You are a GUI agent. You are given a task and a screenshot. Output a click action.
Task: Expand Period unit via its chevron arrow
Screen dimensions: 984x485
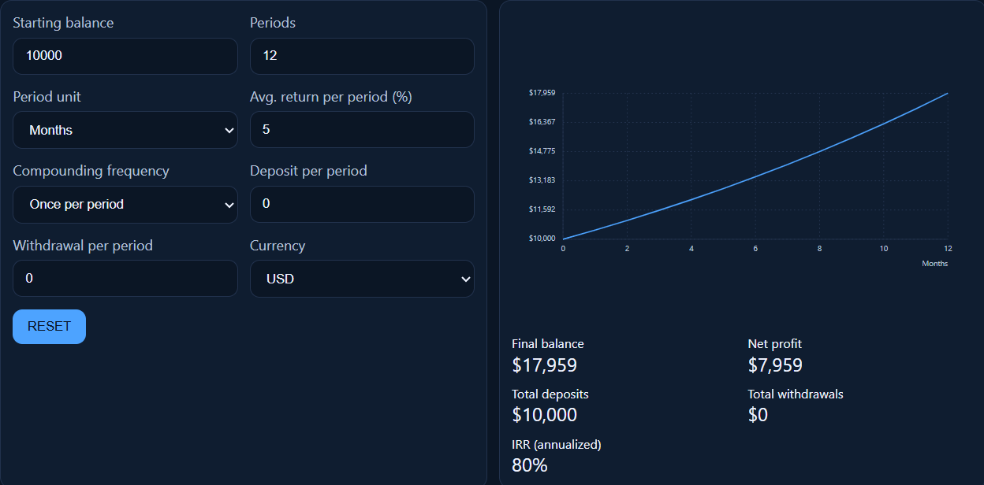(x=229, y=130)
